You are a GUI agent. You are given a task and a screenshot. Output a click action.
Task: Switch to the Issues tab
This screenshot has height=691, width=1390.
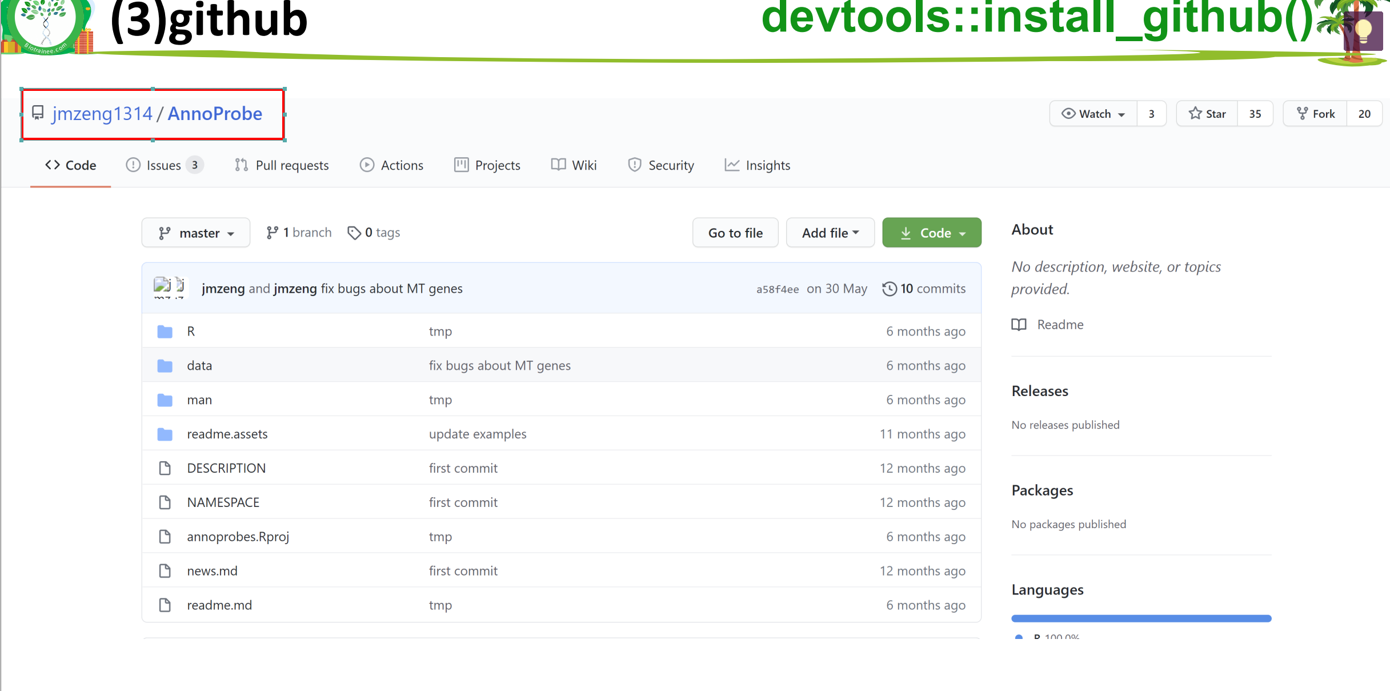163,165
